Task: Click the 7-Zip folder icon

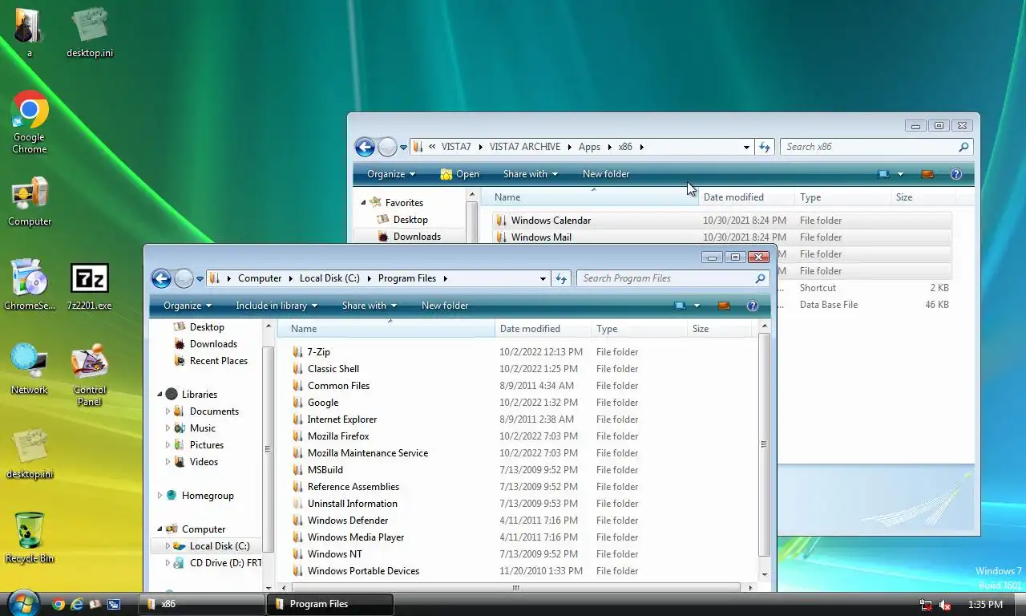Action: (x=297, y=352)
